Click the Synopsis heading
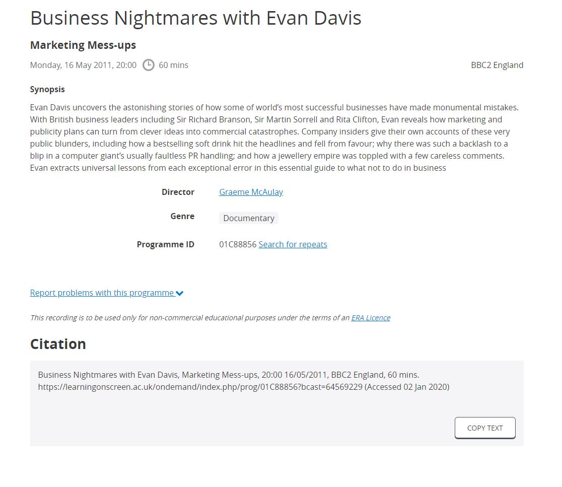This screenshot has width=562, height=487. tap(47, 90)
